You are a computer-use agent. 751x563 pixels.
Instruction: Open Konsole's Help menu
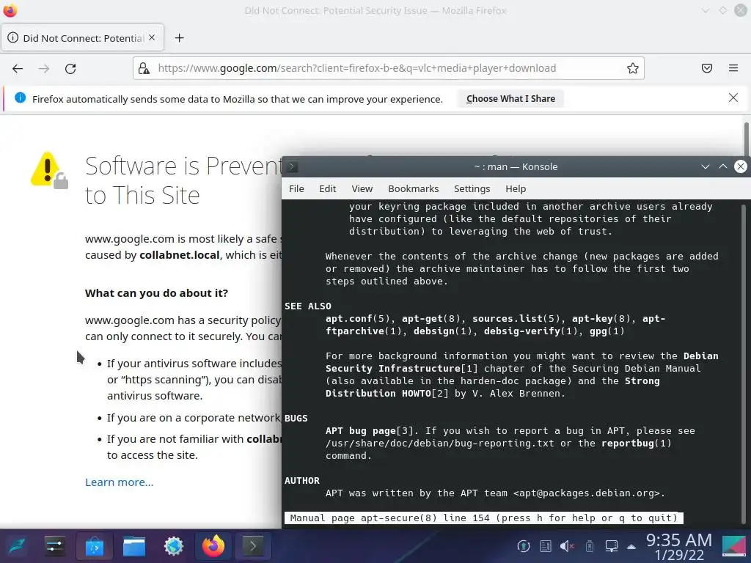pyautogui.click(x=516, y=188)
